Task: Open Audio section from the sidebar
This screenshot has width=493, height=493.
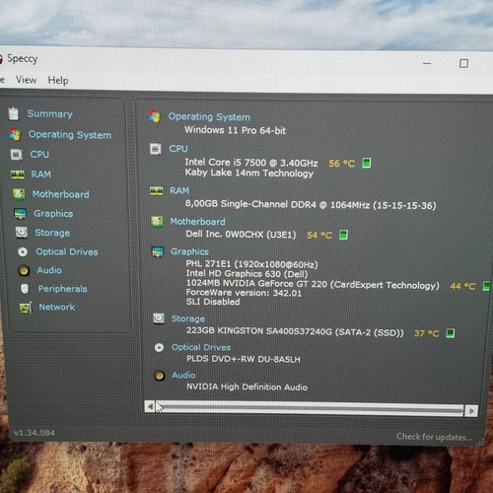Action: (49, 270)
